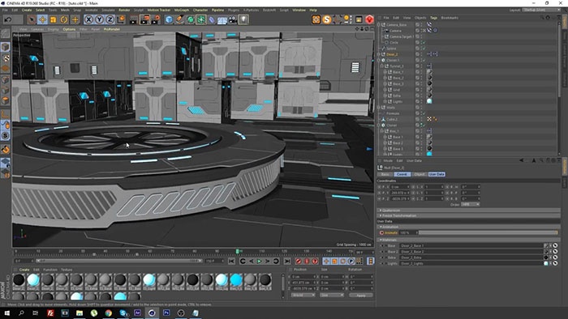Click Render to Picture Viewer icon

(144, 19)
